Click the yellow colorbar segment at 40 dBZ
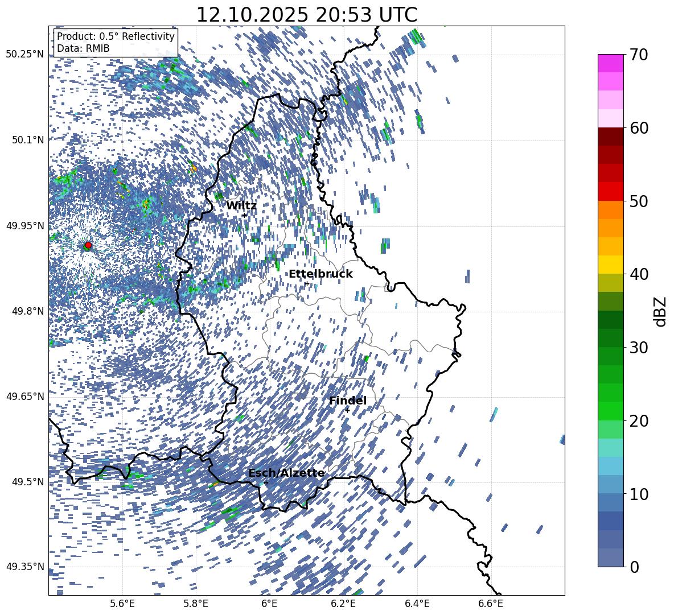Image resolution: width=674 pixels, height=615 pixels. coord(610,265)
